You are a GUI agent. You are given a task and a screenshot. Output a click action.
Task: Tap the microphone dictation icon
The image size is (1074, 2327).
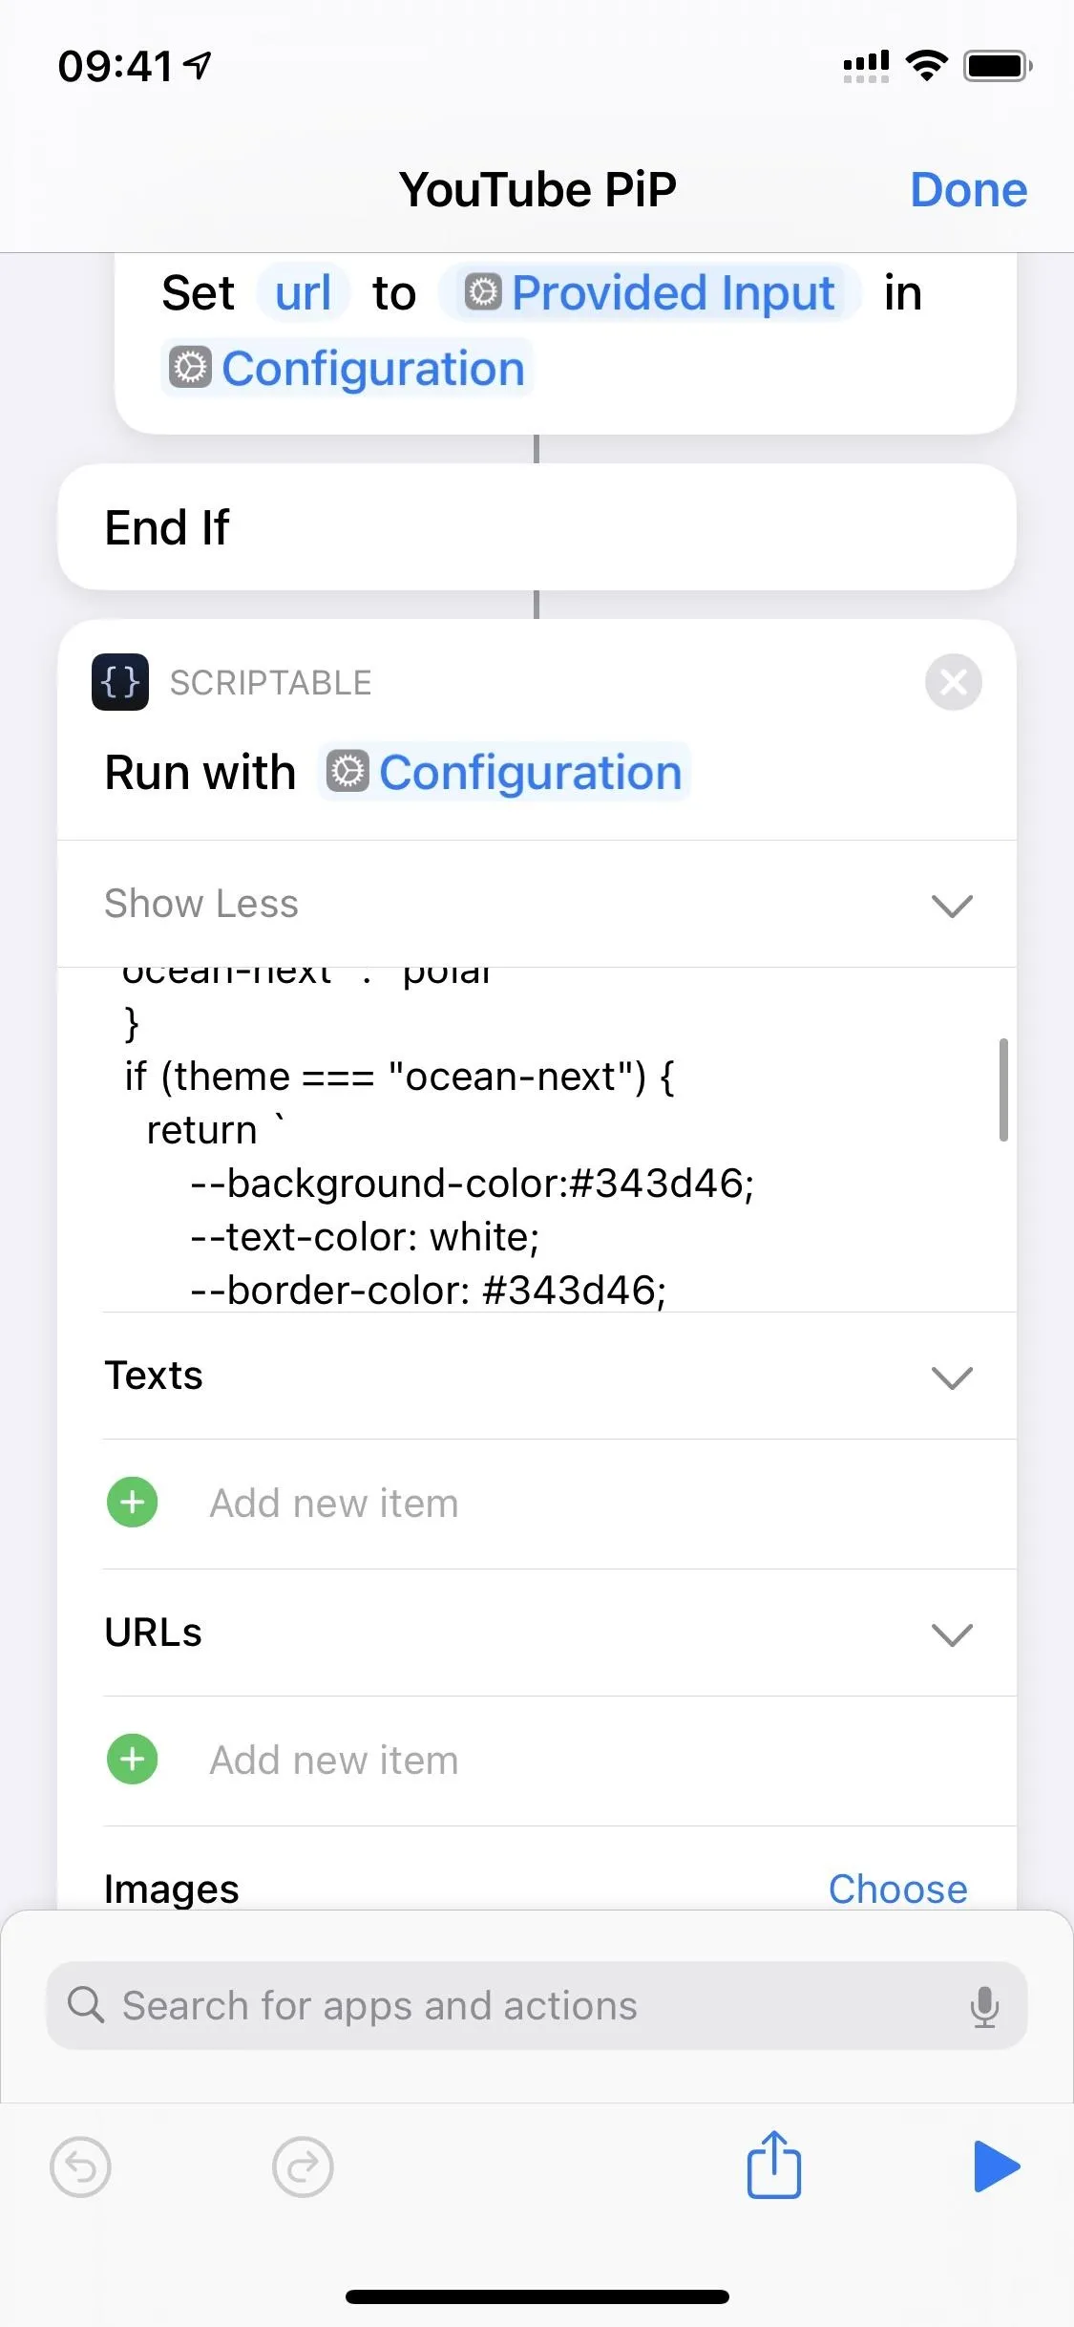click(x=984, y=2006)
